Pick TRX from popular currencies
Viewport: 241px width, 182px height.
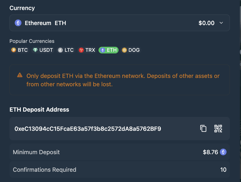click(x=87, y=50)
